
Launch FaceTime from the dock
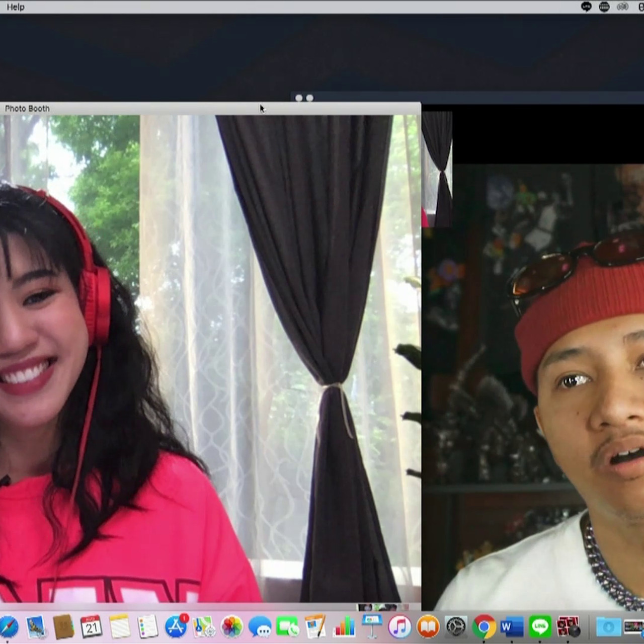click(288, 627)
